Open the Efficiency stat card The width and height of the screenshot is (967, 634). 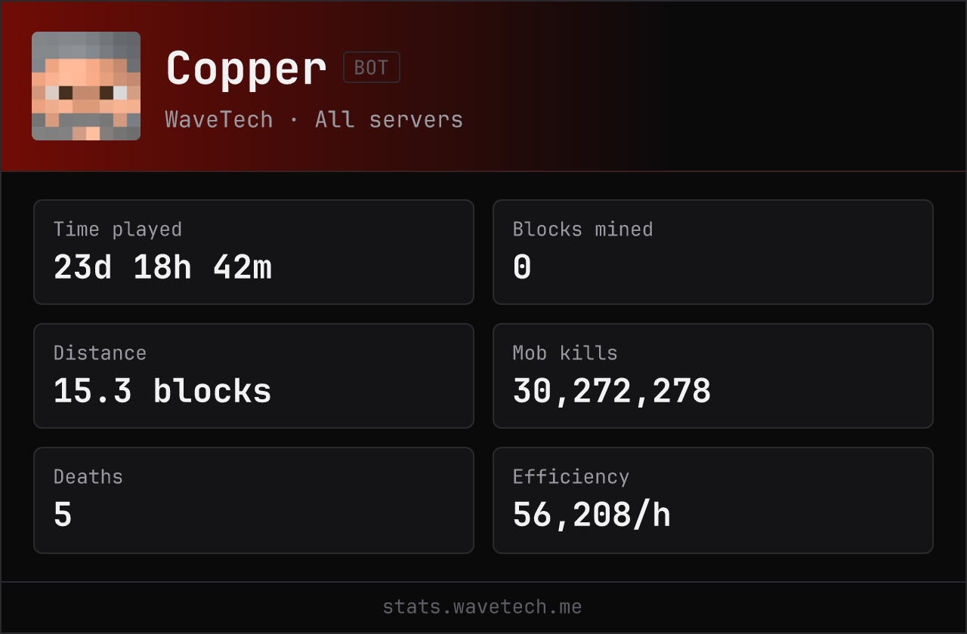(713, 500)
